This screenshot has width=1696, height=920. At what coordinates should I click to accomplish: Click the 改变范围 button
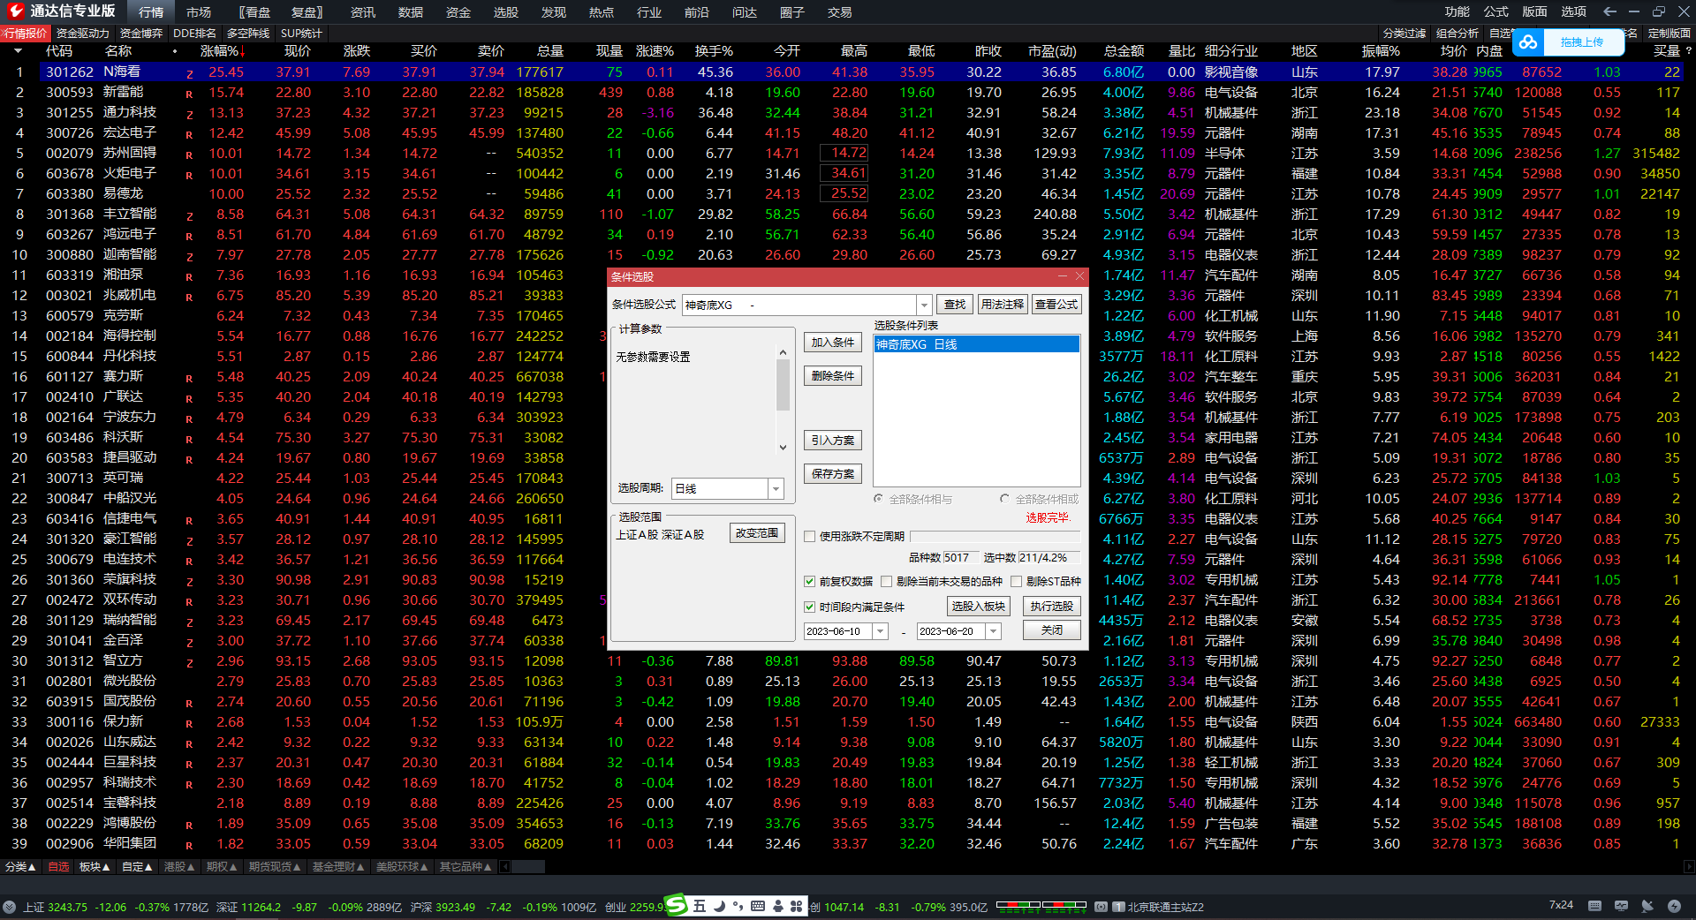point(758,533)
